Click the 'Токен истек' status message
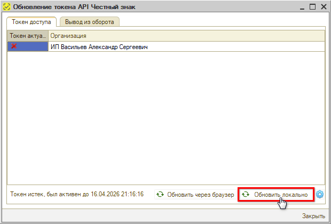This screenshot has height=224, width=331. (77, 195)
